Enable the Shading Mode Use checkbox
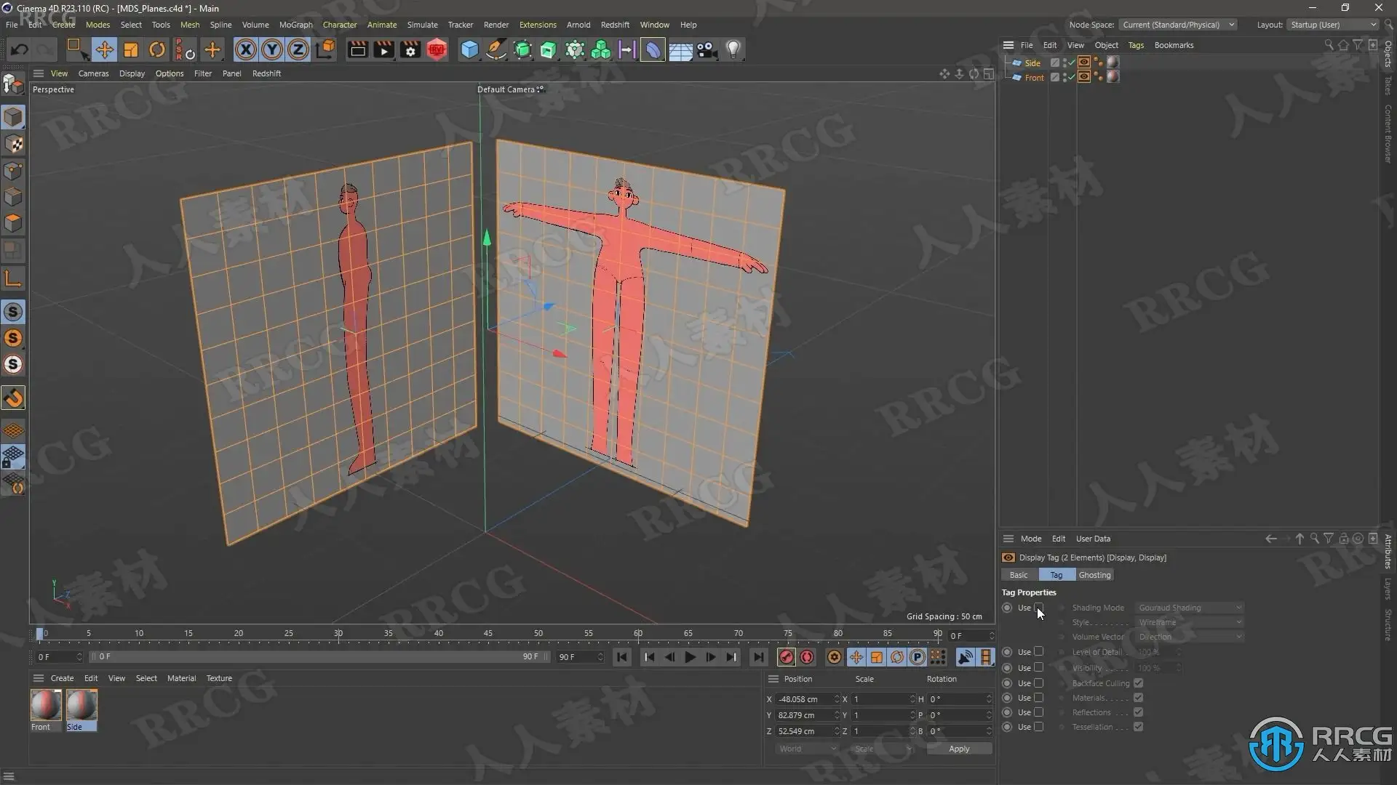1397x785 pixels. (x=1039, y=608)
